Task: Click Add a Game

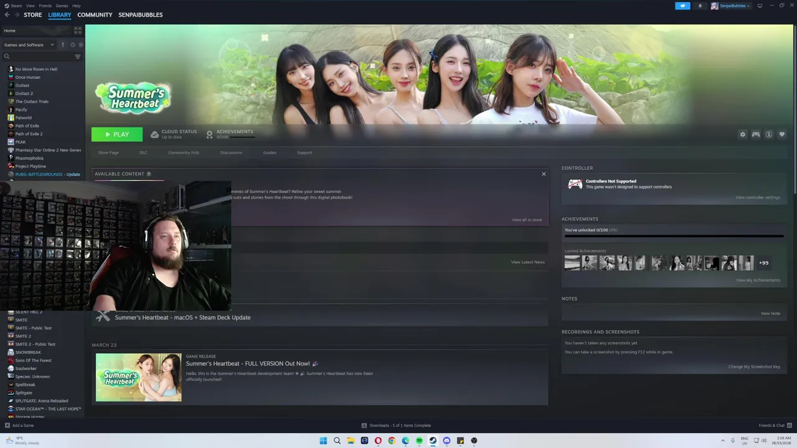Action: 19,426
